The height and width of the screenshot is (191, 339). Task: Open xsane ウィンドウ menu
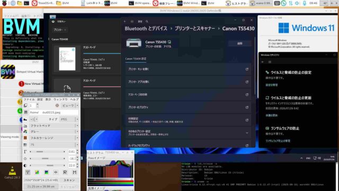pyautogui.click(x=60, y=99)
